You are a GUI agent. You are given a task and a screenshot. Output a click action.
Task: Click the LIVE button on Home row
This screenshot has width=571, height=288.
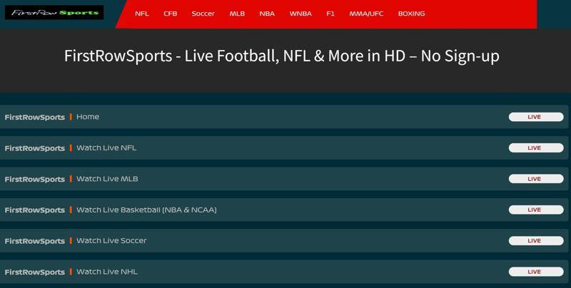tap(536, 117)
